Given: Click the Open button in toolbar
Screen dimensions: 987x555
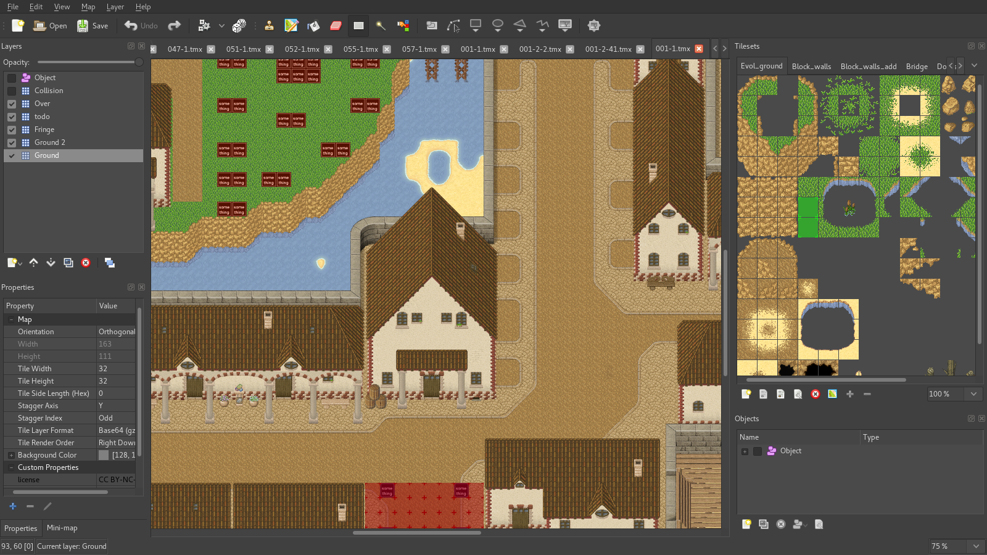Looking at the screenshot, I should [x=50, y=25].
